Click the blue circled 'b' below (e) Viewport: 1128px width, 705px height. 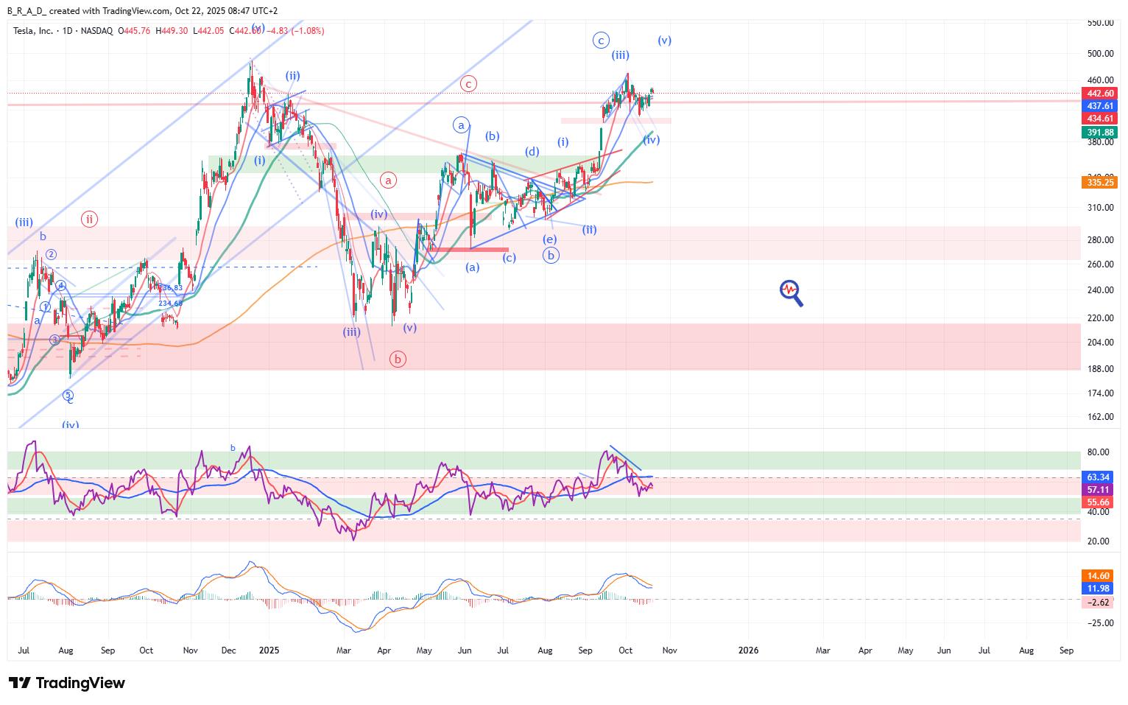pyautogui.click(x=551, y=256)
